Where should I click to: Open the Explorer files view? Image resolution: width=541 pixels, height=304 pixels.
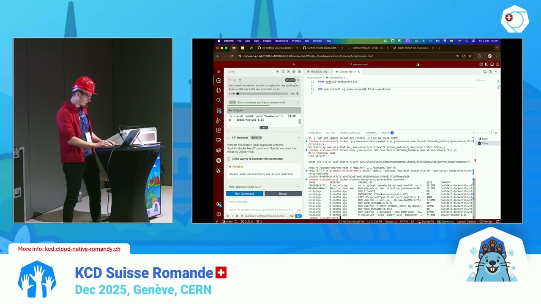tap(219, 90)
